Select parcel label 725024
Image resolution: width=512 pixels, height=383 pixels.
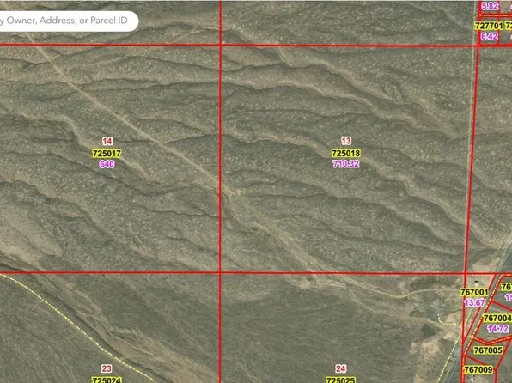[x=107, y=380]
